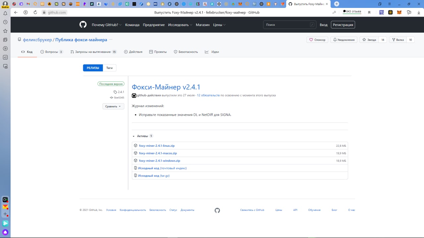Download Исходный код (почтовый индекс)

click(x=162, y=168)
